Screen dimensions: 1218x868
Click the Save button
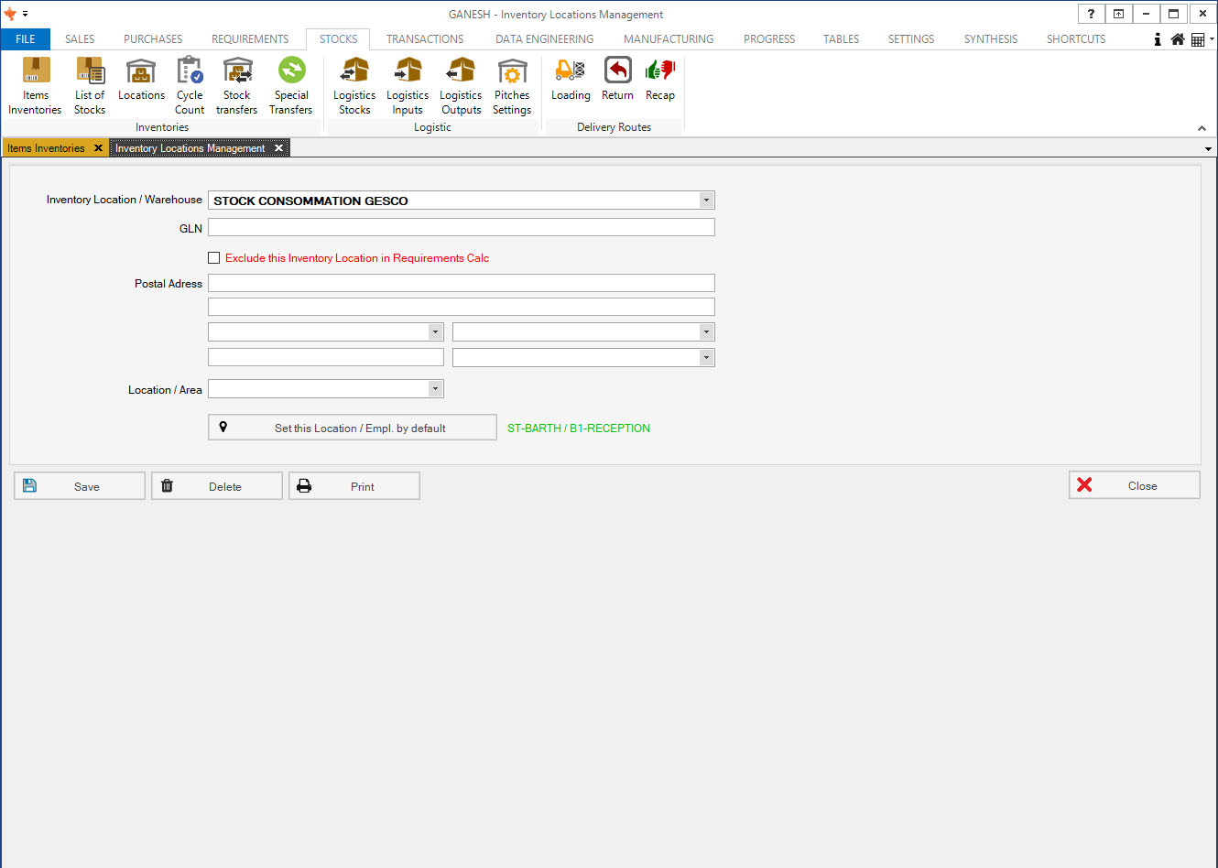point(80,486)
